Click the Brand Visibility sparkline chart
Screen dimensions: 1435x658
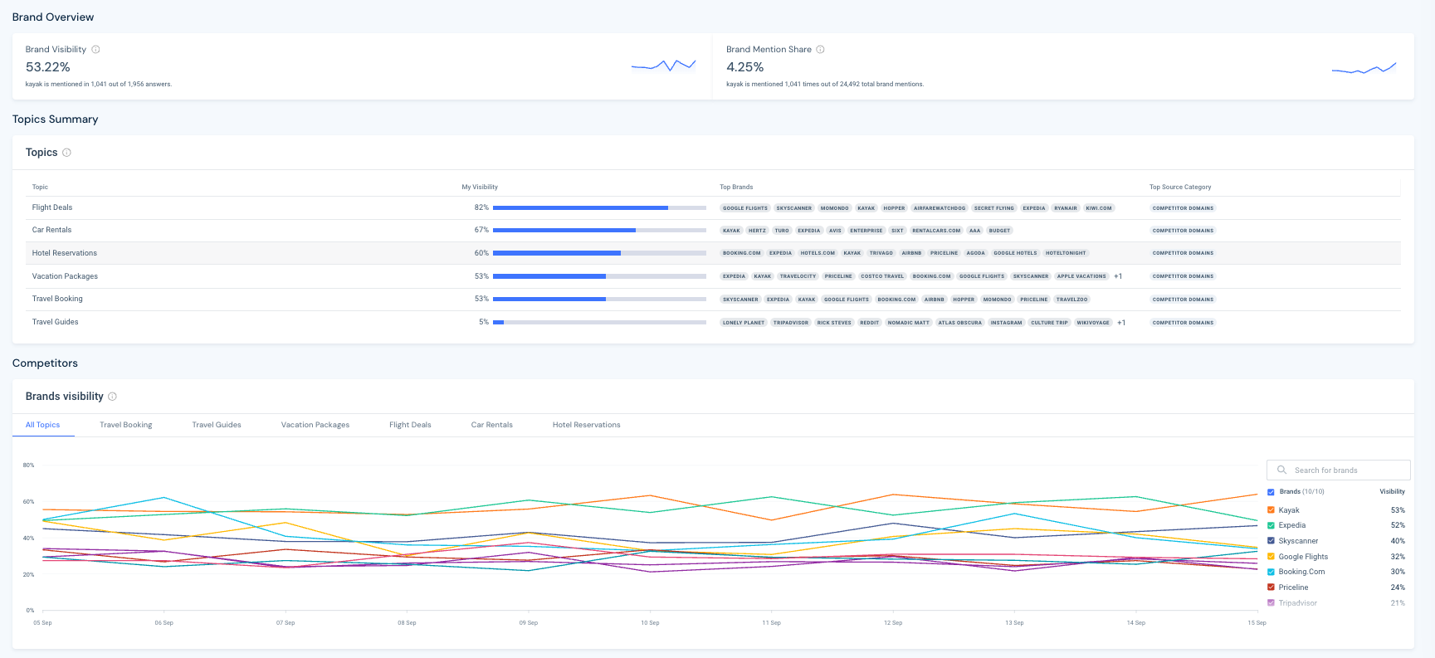[x=663, y=65]
